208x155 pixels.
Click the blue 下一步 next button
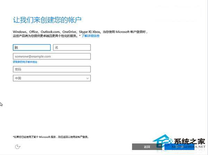click(x=179, y=147)
